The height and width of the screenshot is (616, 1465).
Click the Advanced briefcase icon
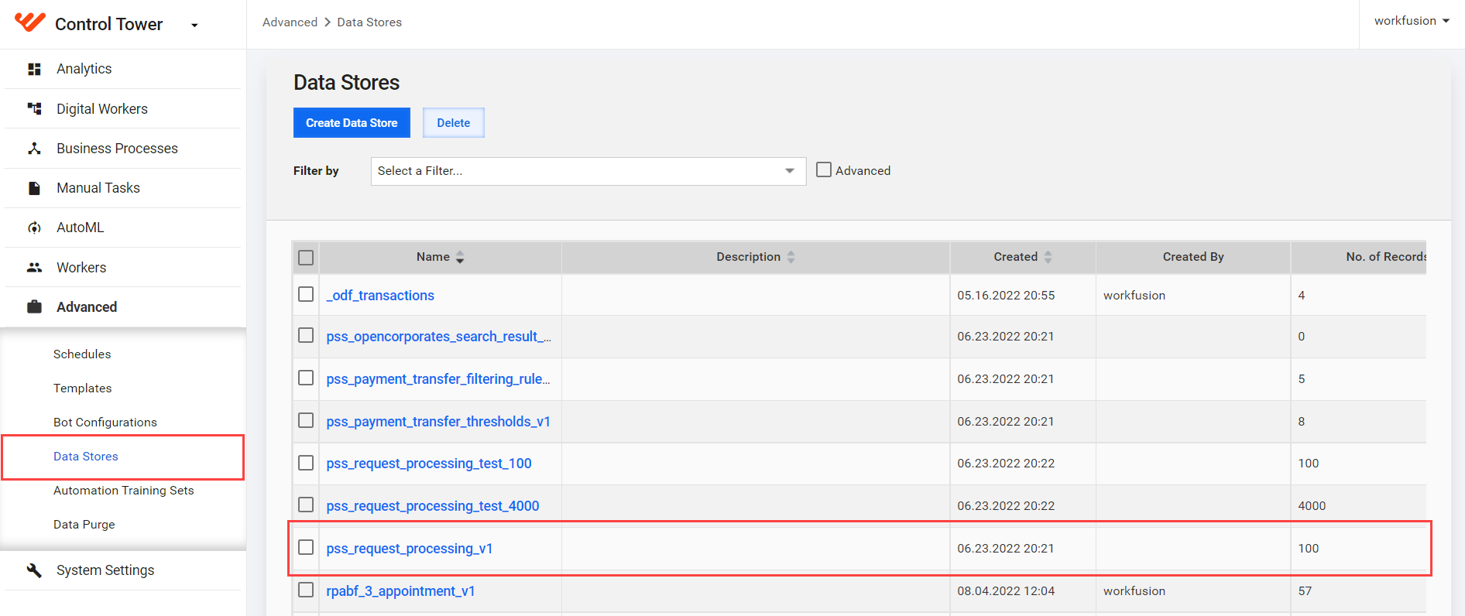[x=34, y=307]
